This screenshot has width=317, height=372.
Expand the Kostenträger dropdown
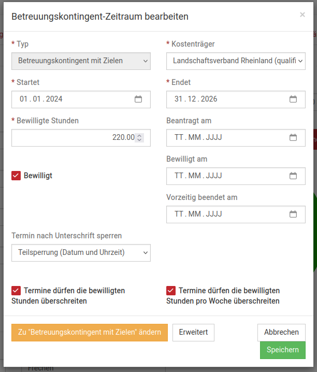point(236,61)
